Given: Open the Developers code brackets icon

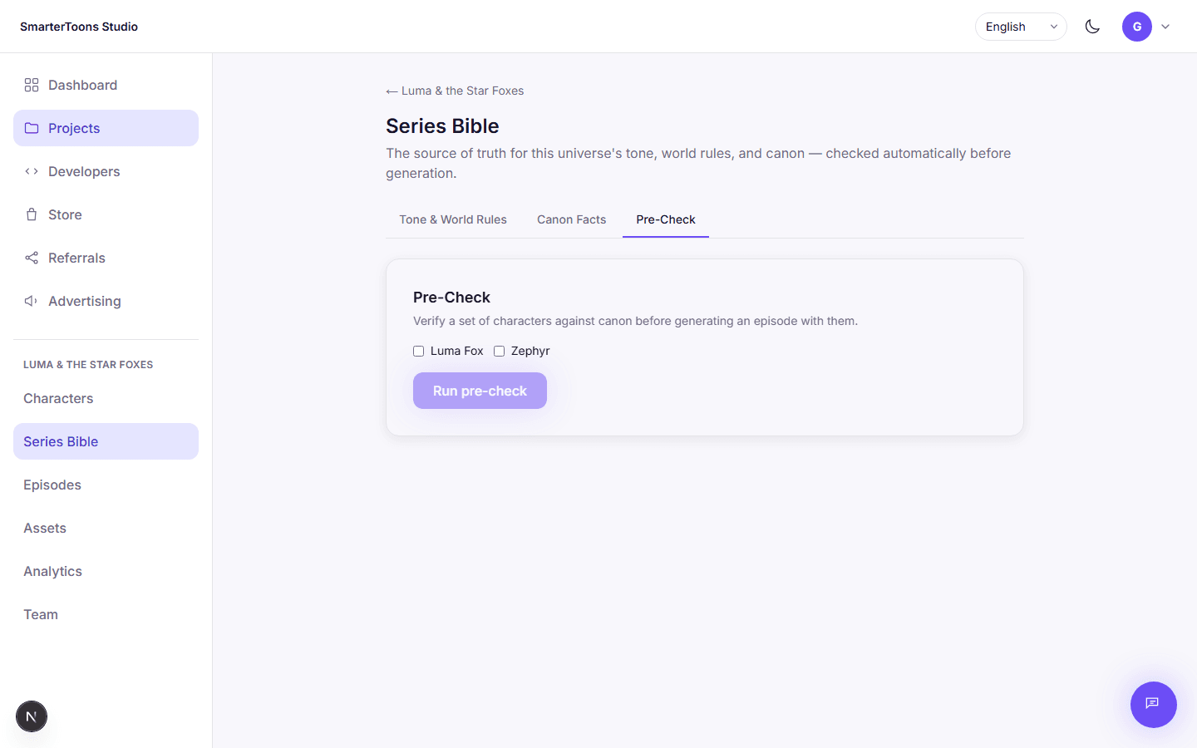Looking at the screenshot, I should coord(32,171).
